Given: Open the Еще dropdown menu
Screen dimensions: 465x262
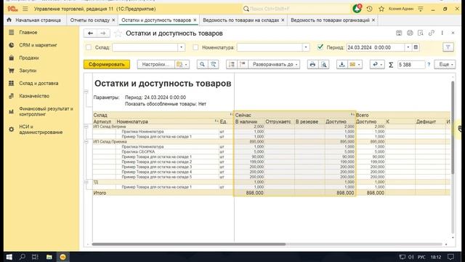Looking at the screenshot, I should tap(445, 65).
